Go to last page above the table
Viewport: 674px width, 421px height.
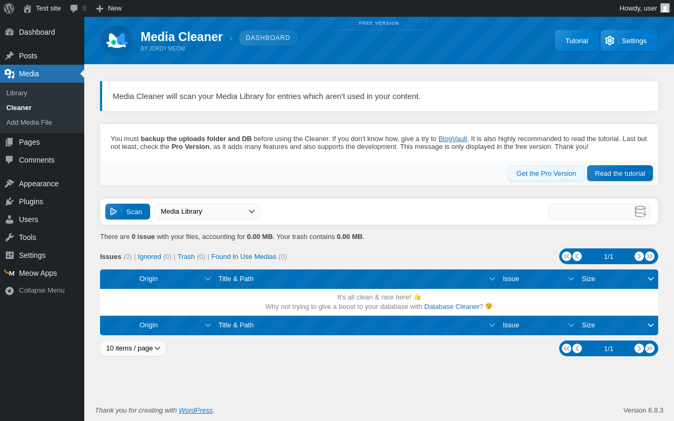coord(650,256)
